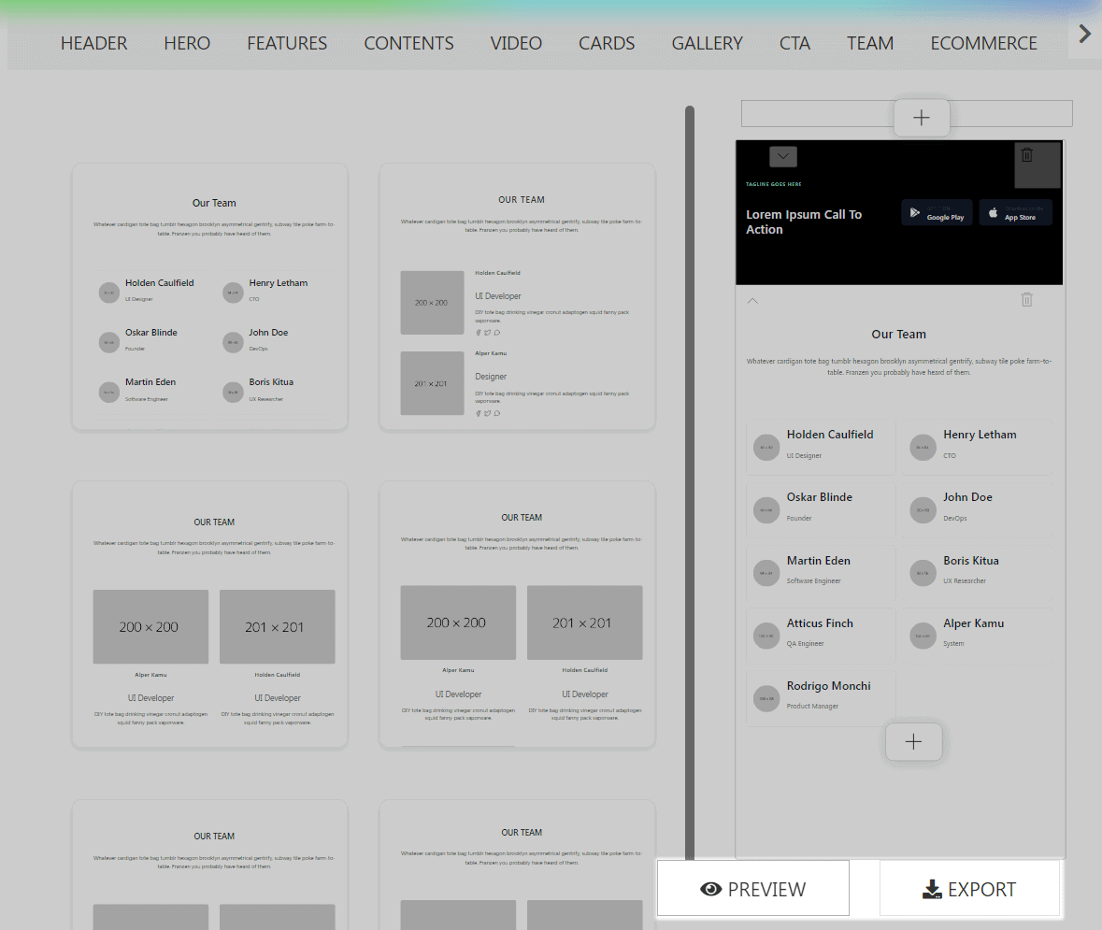Open the FEATURES tab
This screenshot has height=930, width=1102.
287,43
